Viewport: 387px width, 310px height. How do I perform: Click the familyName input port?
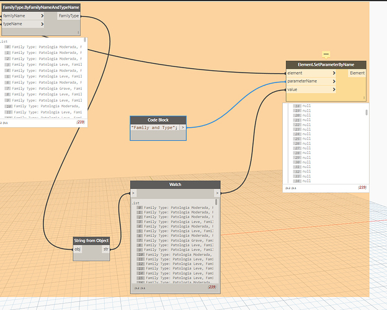(23, 15)
